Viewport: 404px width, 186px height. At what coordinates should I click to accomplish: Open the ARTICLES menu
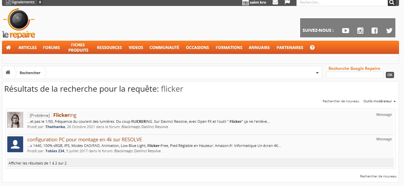(27, 48)
